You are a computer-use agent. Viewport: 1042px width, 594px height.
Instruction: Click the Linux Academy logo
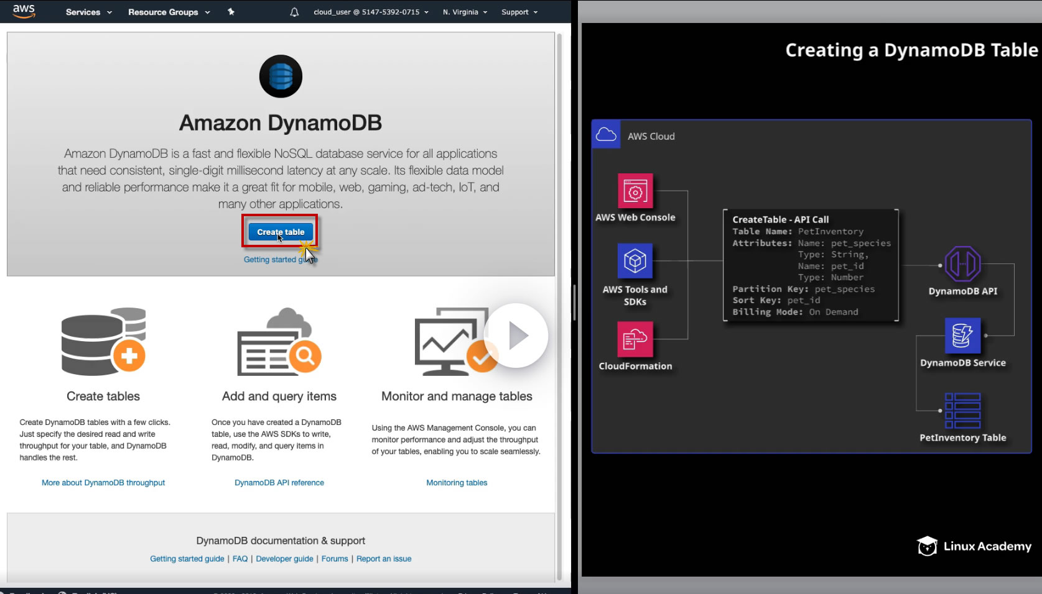coord(974,546)
